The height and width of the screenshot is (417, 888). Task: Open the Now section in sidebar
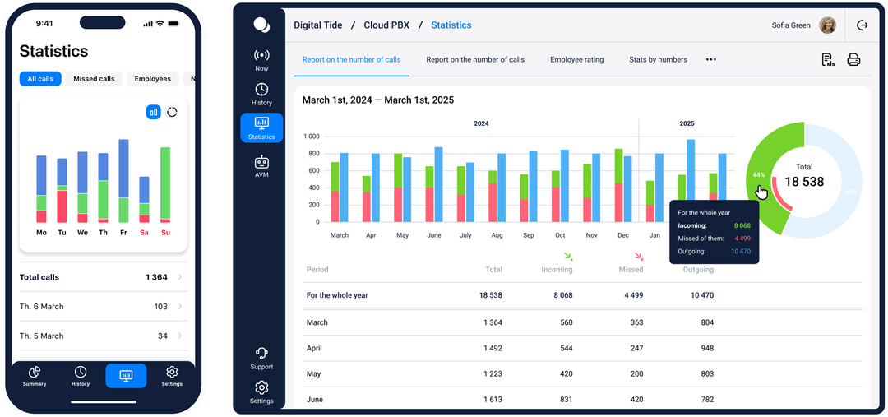[261, 59]
